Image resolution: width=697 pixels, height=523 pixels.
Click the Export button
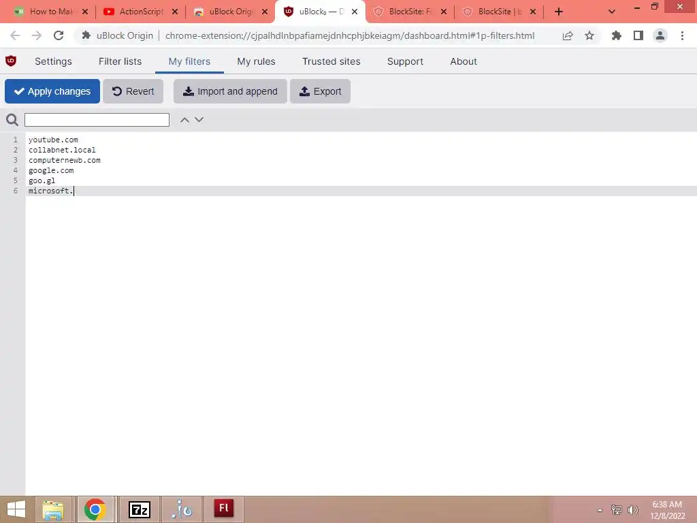(320, 91)
